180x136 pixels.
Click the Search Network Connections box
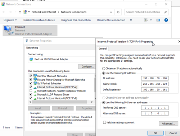147,12
